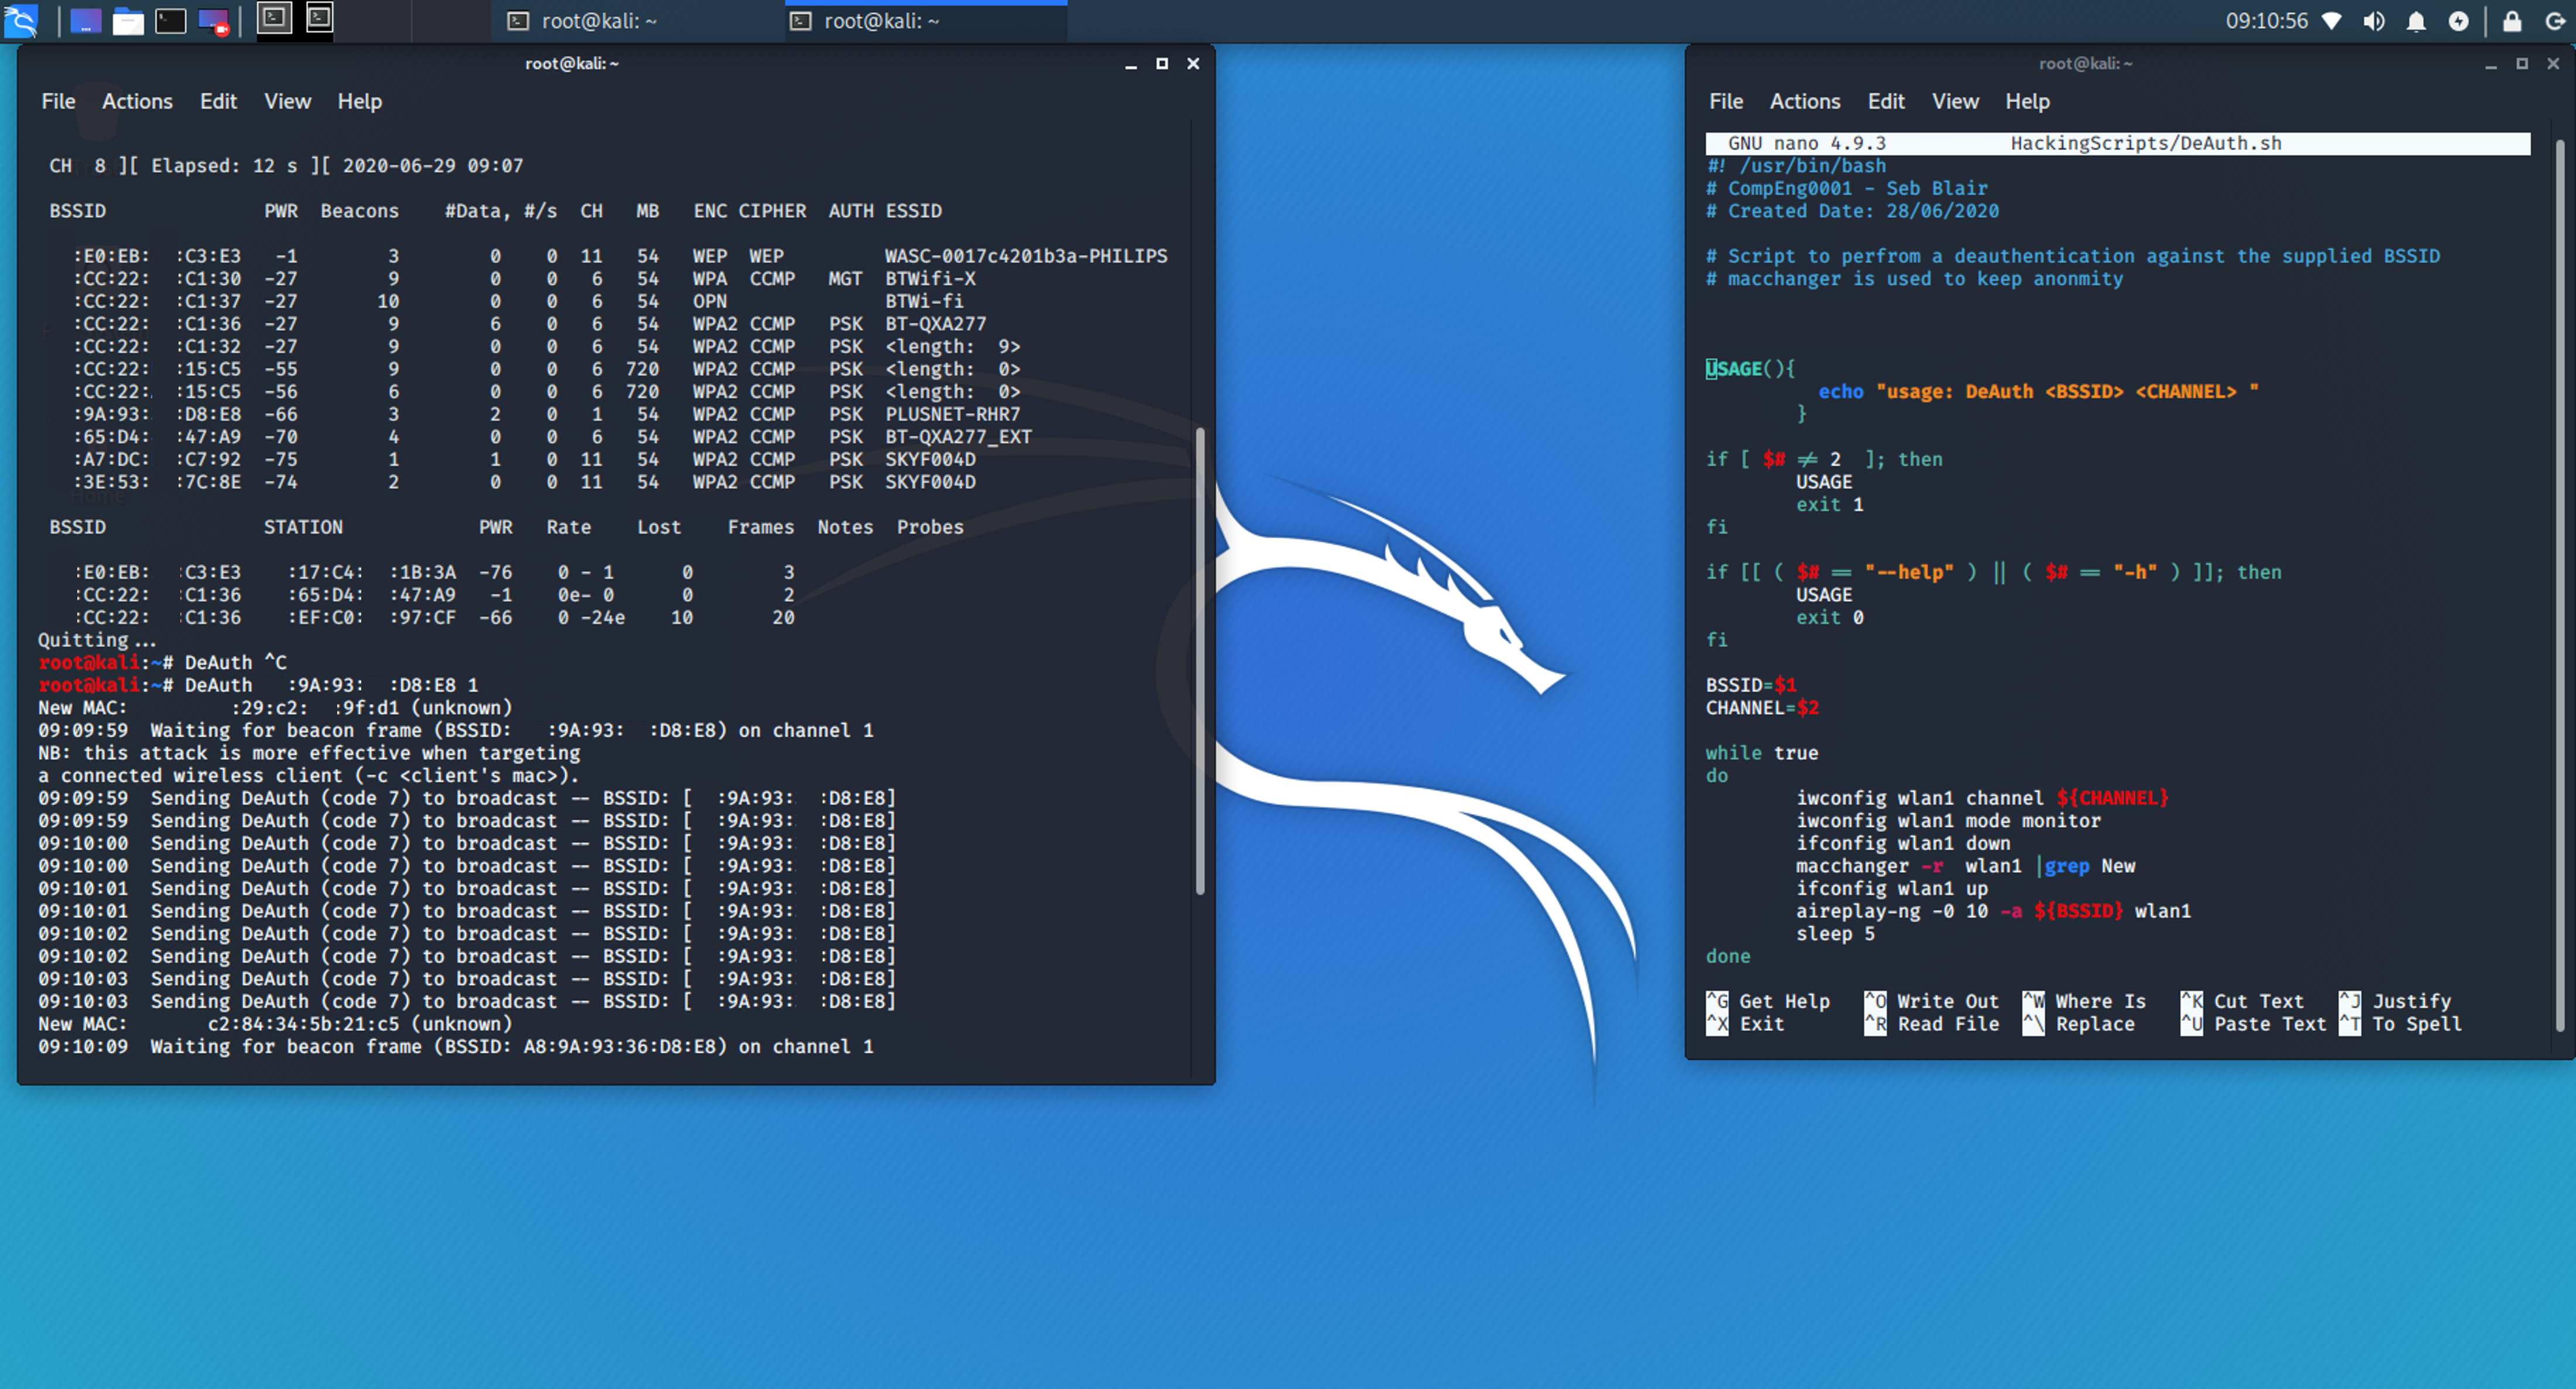The image size is (2576, 1389).
Task: Click the echo usage string line
Action: pos(2038,392)
